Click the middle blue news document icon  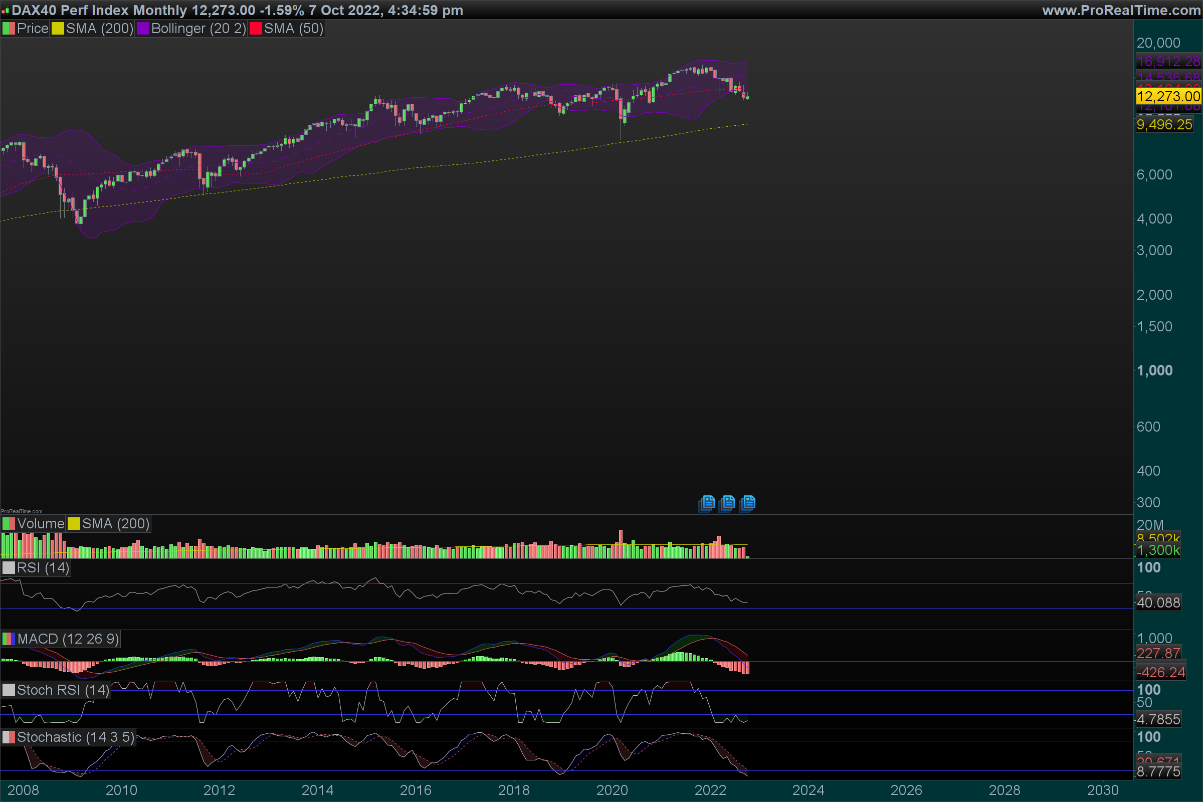(727, 503)
